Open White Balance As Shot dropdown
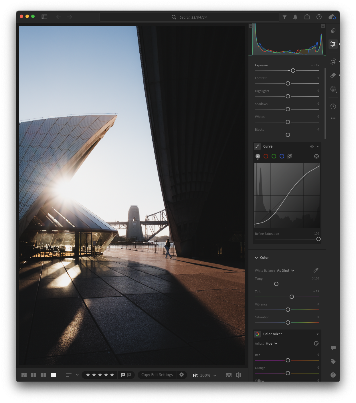 coord(286,270)
